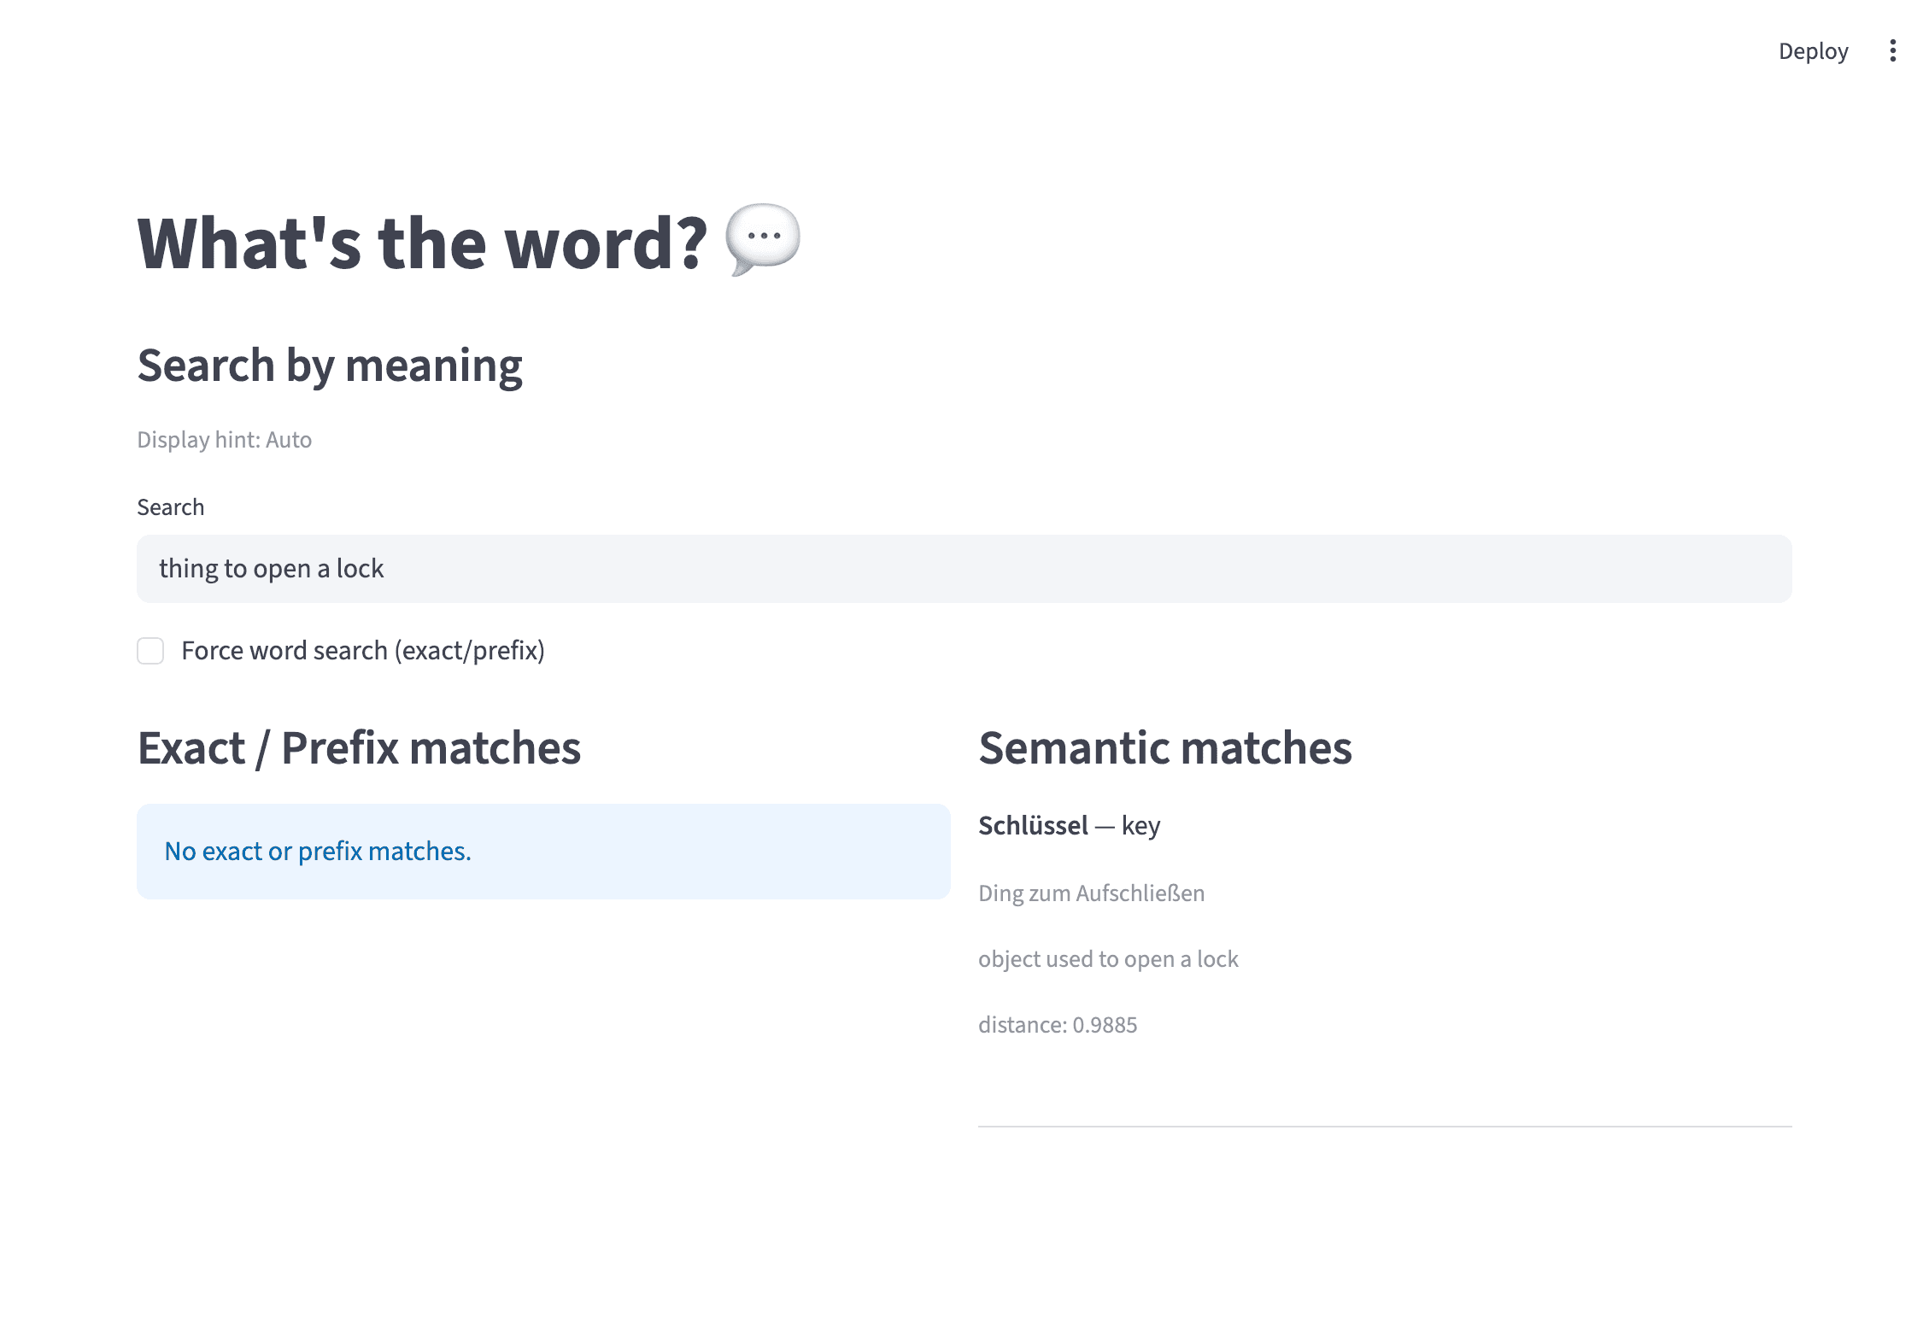Screen dimensions: 1929x1341
Task: Open the three-dot app options menu
Action: [x=1893, y=51]
